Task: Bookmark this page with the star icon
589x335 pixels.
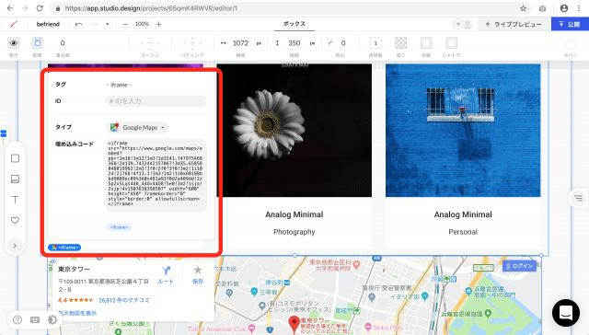Action: (x=523, y=8)
